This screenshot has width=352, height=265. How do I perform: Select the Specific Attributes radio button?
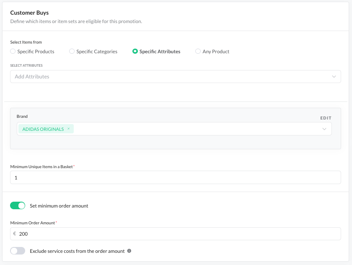tap(135, 52)
